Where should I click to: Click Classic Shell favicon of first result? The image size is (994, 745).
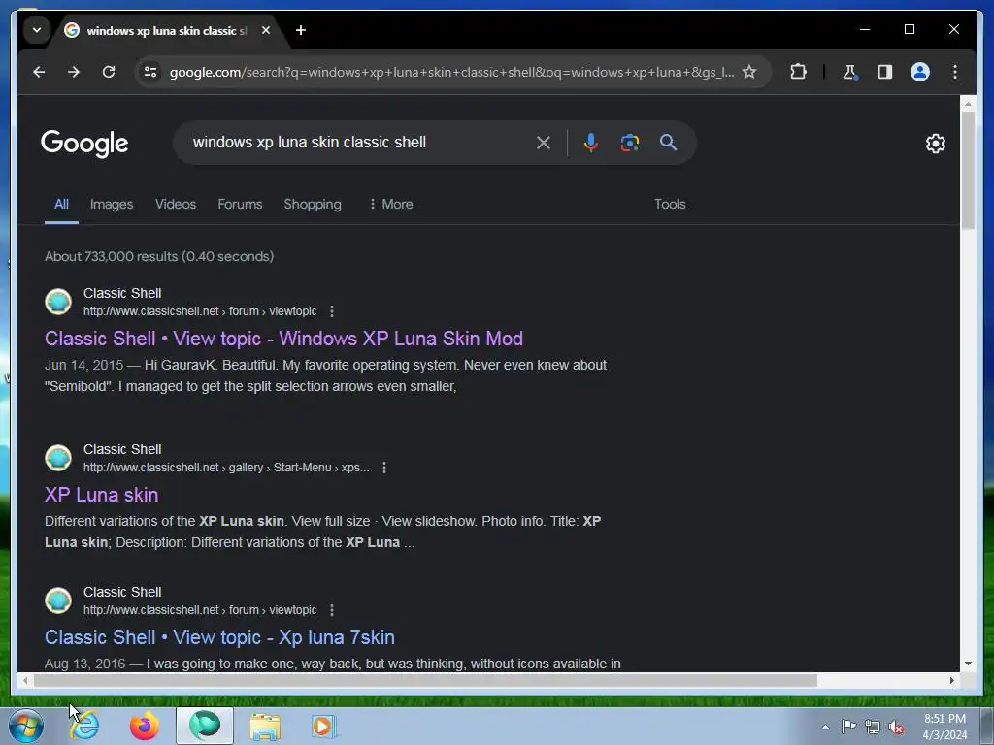(58, 302)
